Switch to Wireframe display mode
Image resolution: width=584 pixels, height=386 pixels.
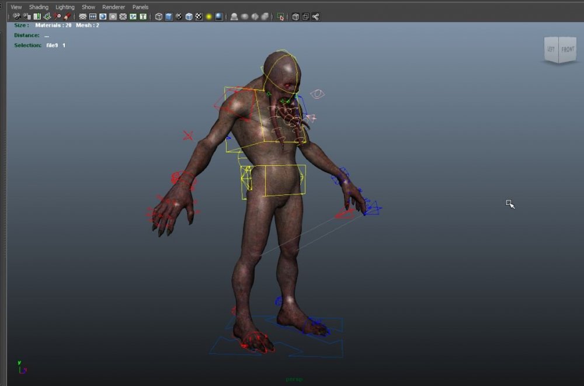click(159, 16)
